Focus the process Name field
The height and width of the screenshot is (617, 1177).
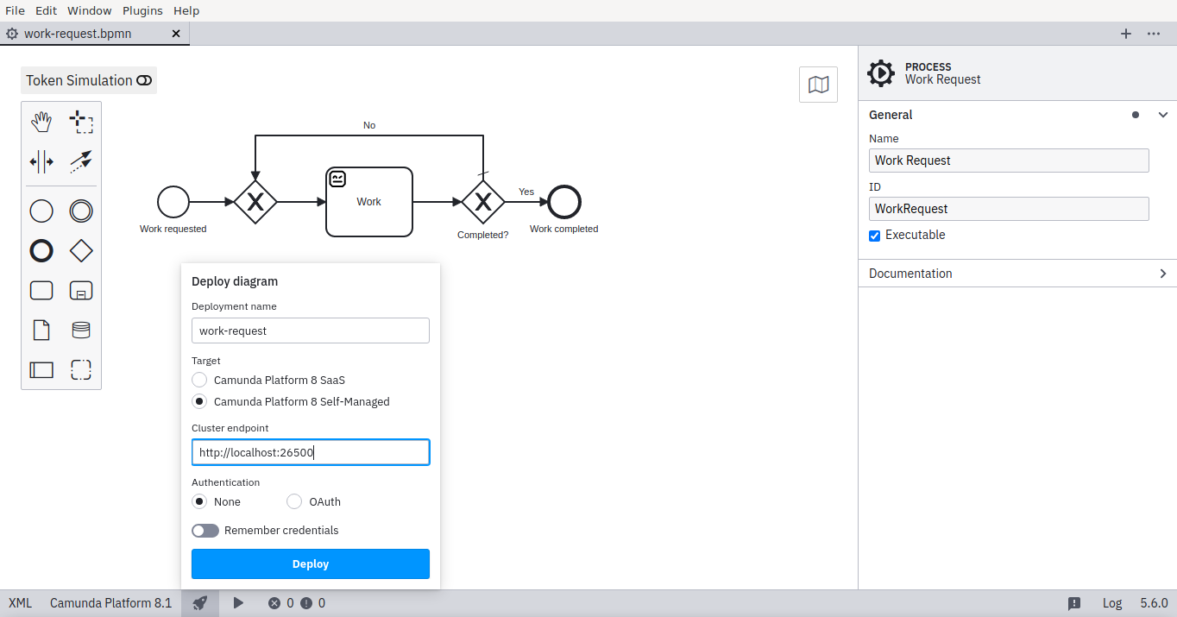1009,161
